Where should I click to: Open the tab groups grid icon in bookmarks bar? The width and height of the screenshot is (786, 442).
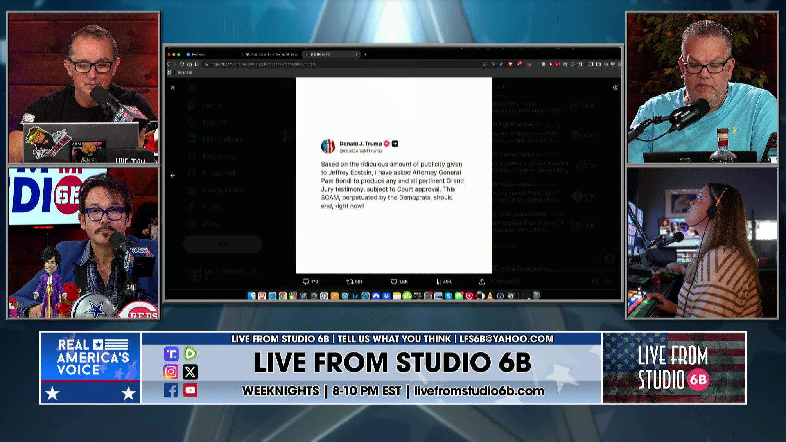169,72
